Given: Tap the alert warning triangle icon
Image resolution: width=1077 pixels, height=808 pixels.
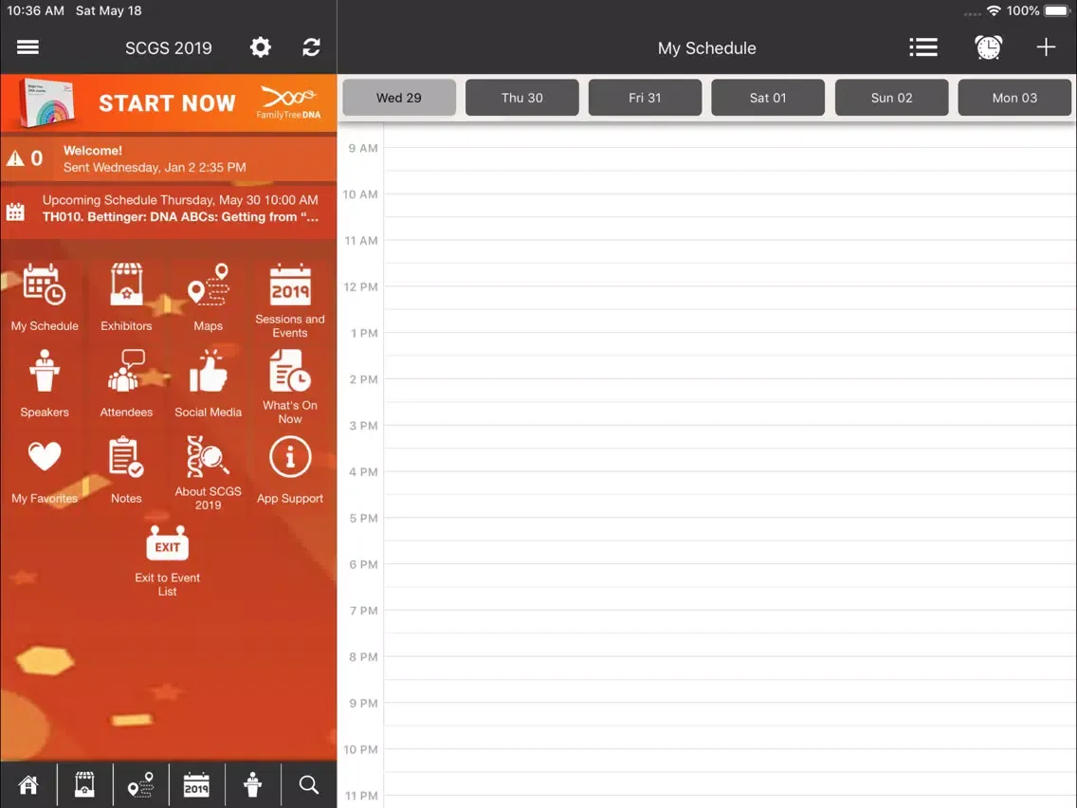Looking at the screenshot, I should 15,158.
